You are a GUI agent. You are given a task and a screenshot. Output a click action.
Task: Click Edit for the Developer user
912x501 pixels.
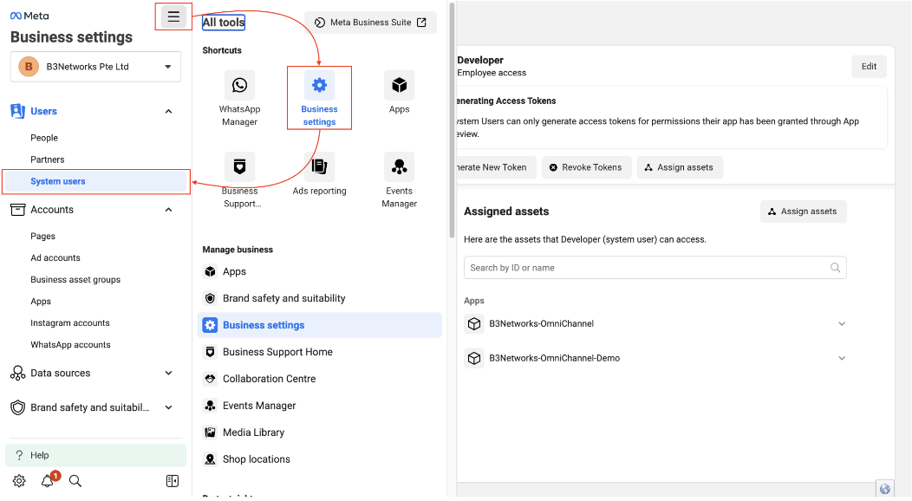pos(869,66)
